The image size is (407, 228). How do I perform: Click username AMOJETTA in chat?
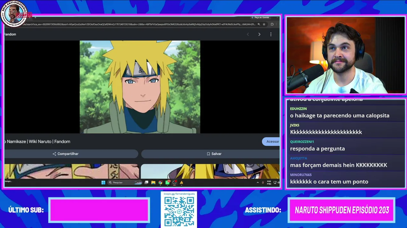[x=299, y=158]
